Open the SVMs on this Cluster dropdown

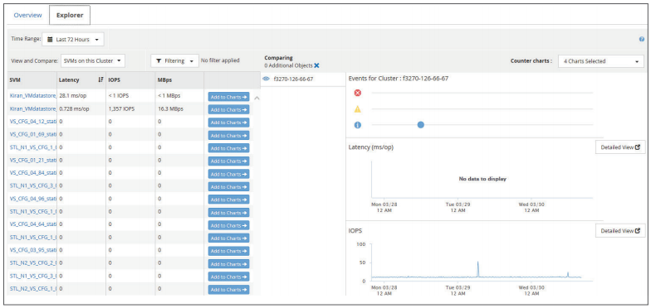93,61
